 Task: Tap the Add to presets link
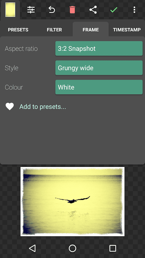[x=43, y=107]
